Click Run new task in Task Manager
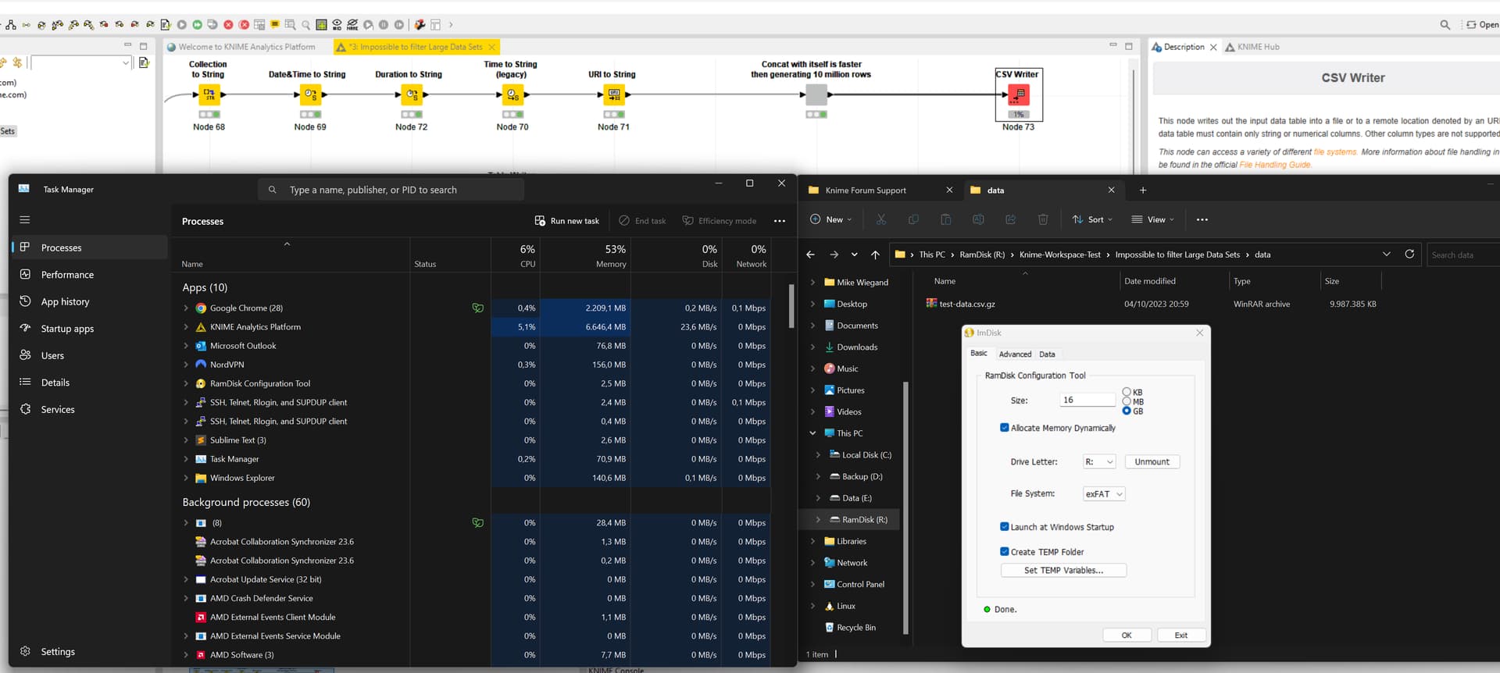This screenshot has height=673, width=1500. [x=567, y=221]
